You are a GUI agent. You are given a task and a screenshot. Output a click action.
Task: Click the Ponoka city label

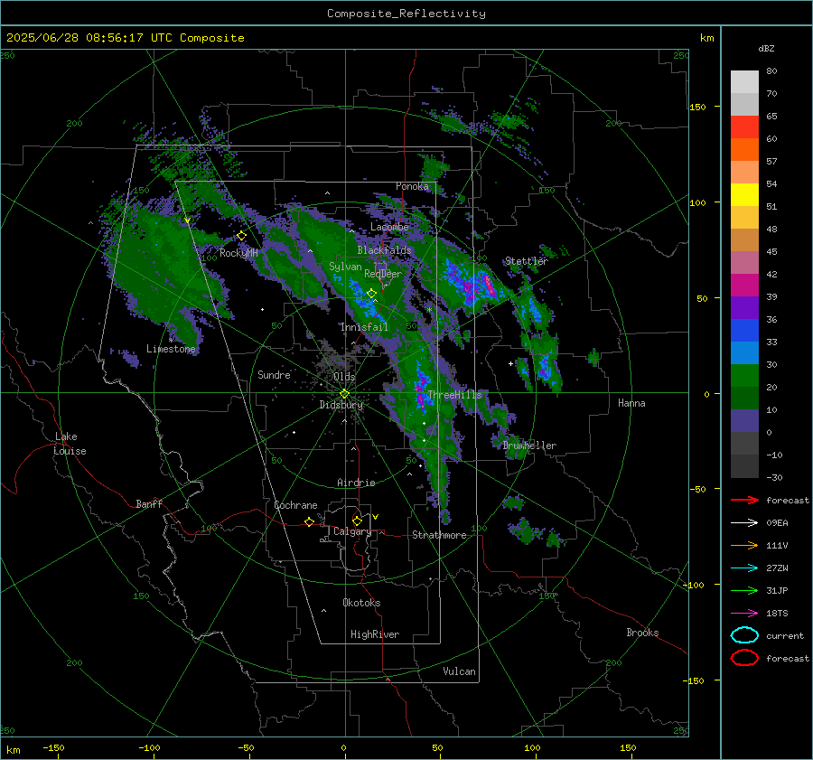tap(412, 186)
